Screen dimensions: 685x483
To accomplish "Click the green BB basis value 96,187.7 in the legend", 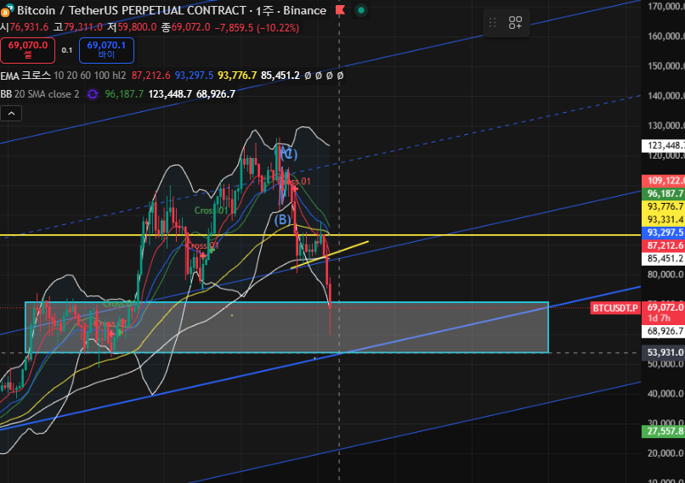I will tap(124, 94).
